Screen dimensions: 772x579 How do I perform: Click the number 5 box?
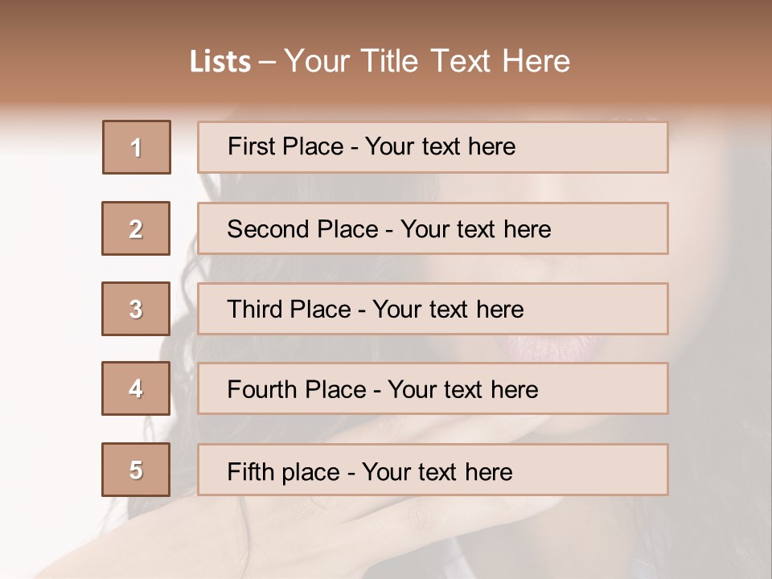tap(136, 470)
